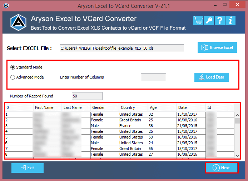Image resolution: width=248 pixels, height=181 pixels.
Task: Close the converter window
Action: 238,5
